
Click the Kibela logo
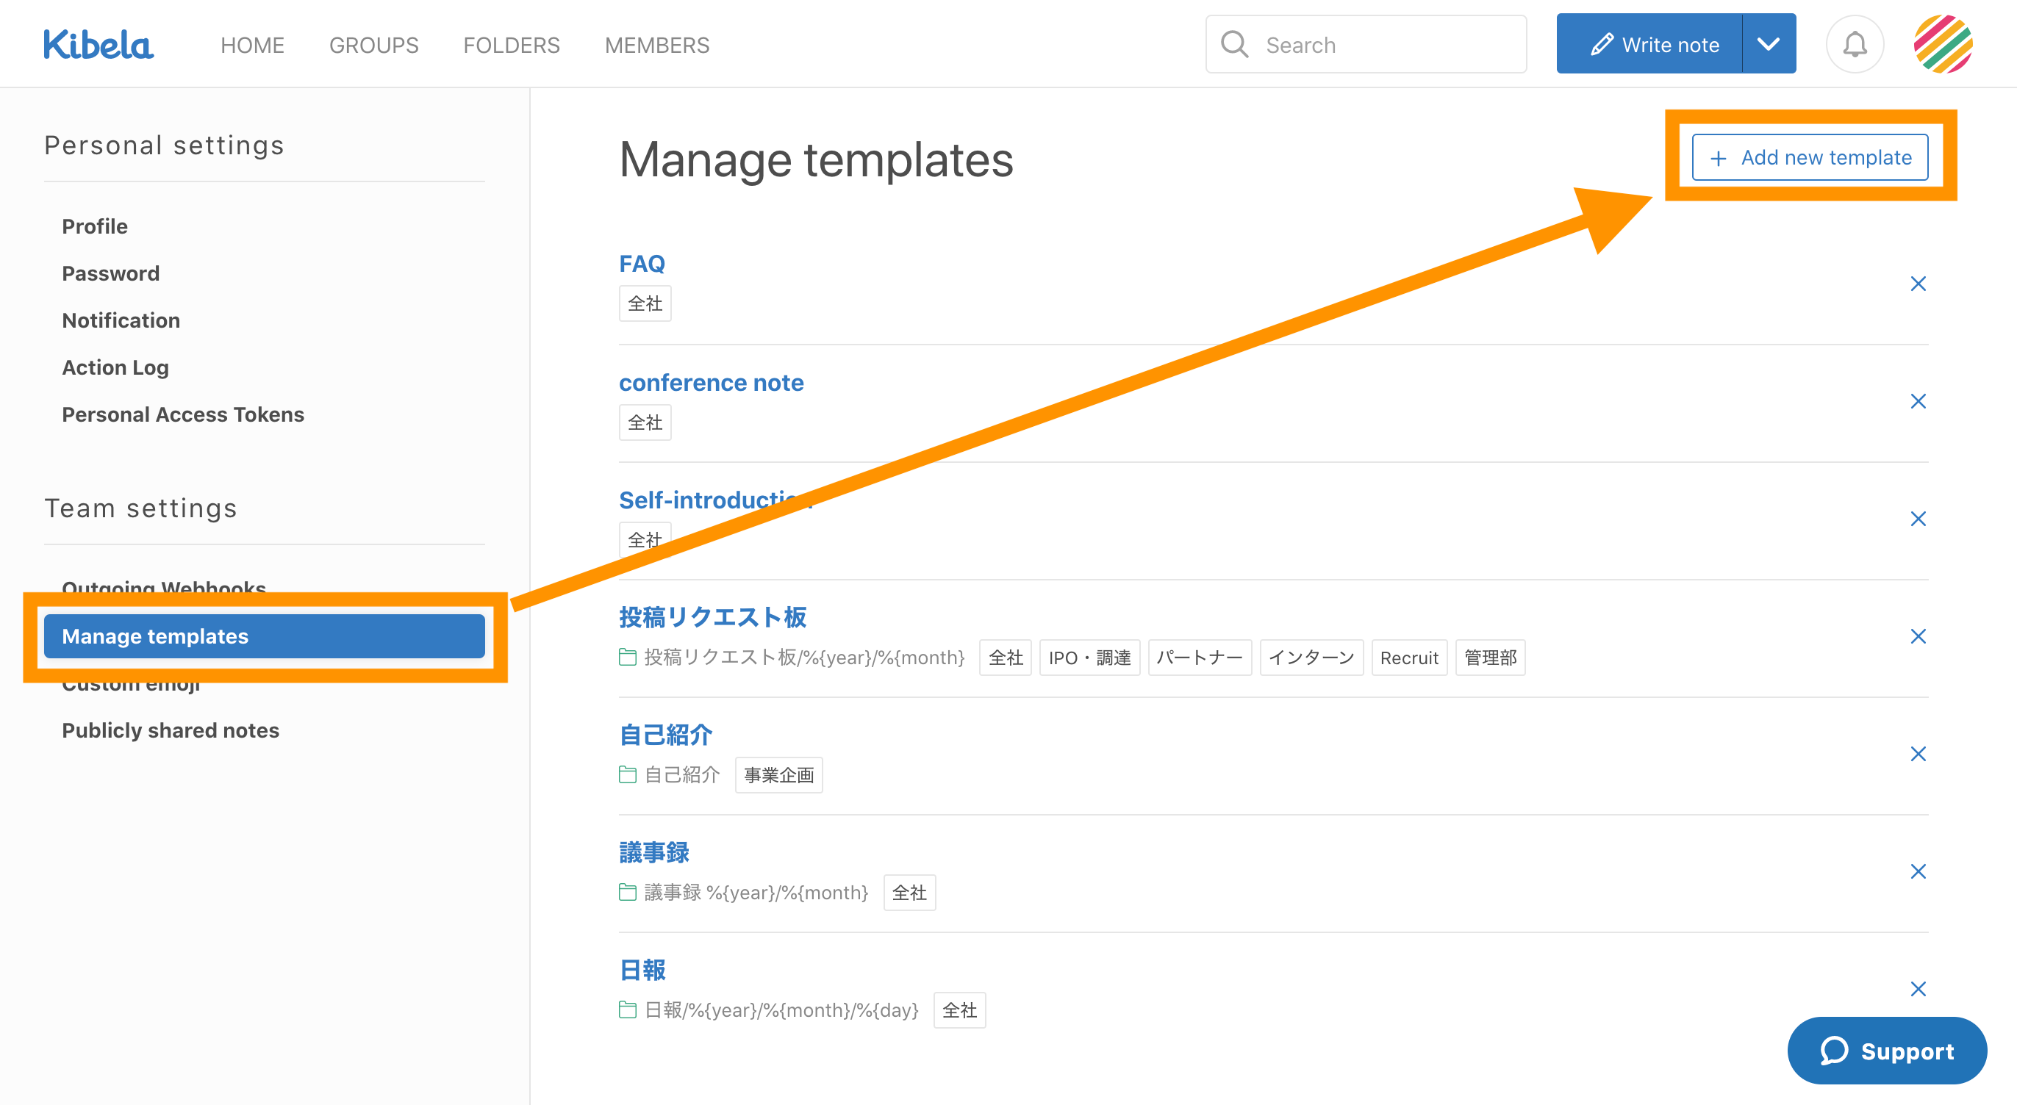pyautogui.click(x=98, y=45)
